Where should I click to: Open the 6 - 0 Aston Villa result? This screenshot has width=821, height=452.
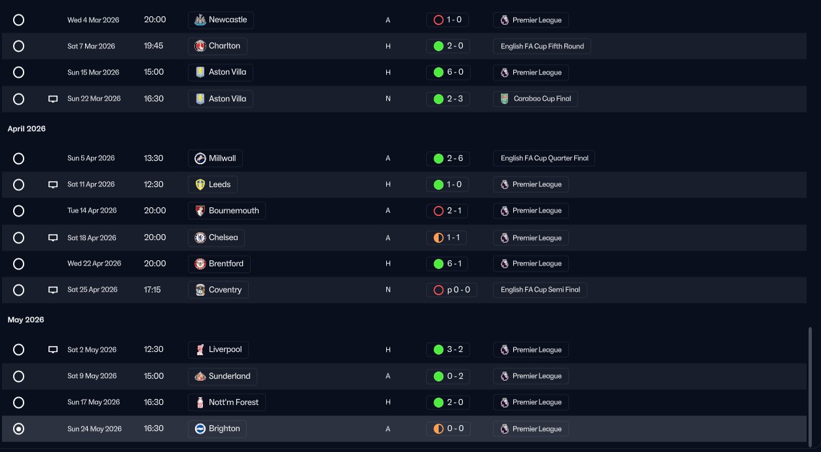[454, 73]
